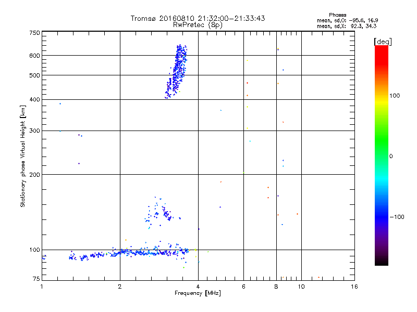Viewport: 417px width, 312px height.
Task: Click the 'Frequency [MHz]' x-axis label
Action: pyautogui.click(x=198, y=293)
